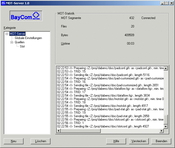Click log line Sending motslot.gif length 4917
The image size is (175, 148).
(103, 106)
